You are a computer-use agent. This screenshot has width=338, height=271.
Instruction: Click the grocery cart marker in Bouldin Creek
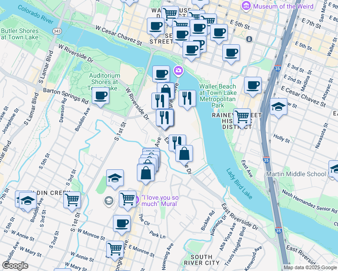coord(72,200)
